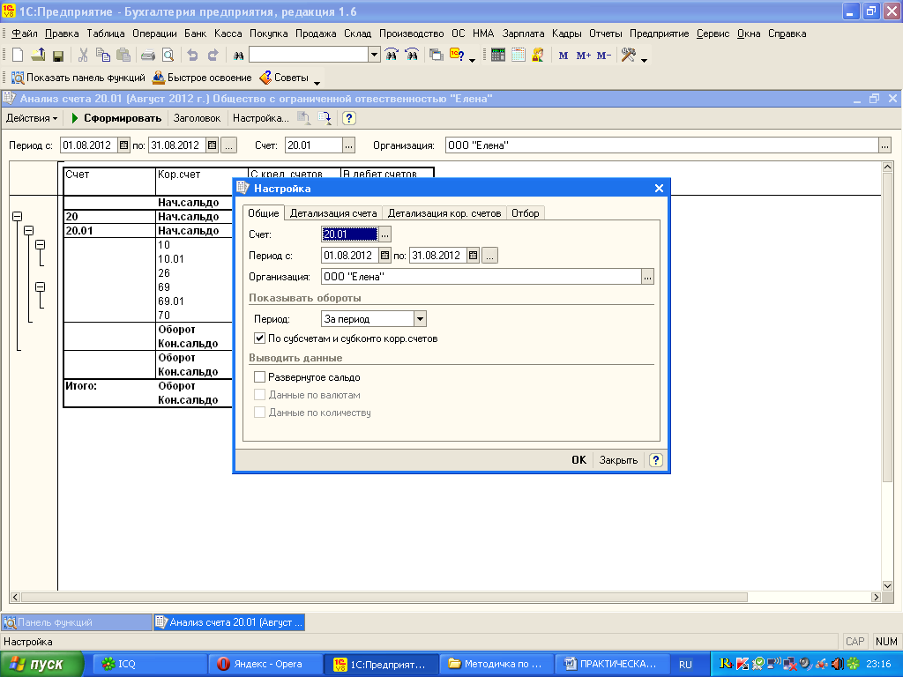903x677 pixels.
Task: Click OK in the Настройка dialog
Action: coord(578,460)
